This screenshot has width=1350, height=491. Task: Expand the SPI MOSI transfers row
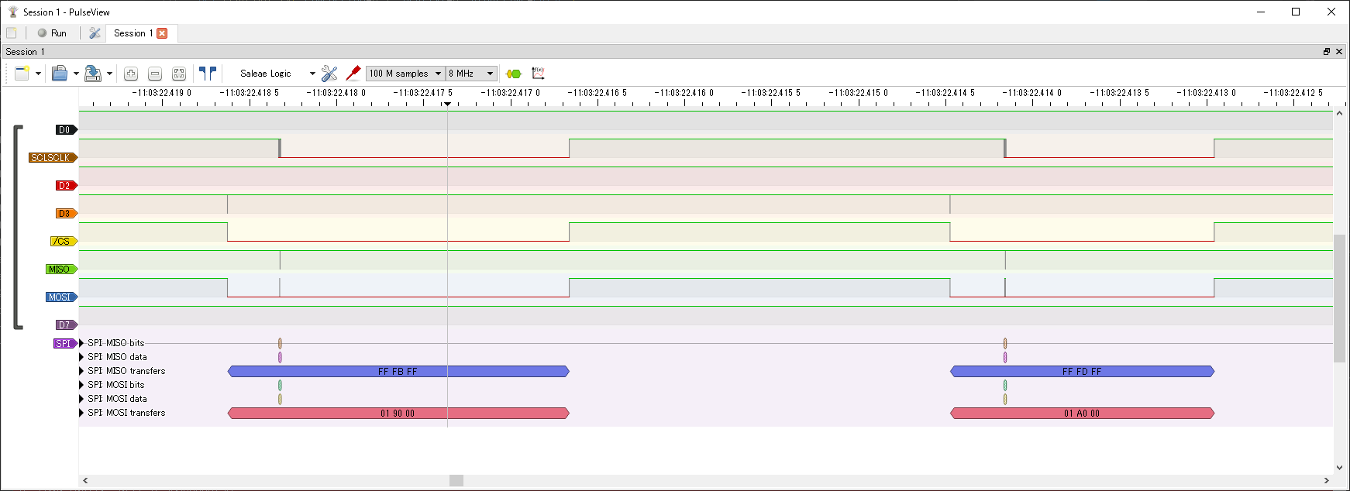(x=81, y=413)
